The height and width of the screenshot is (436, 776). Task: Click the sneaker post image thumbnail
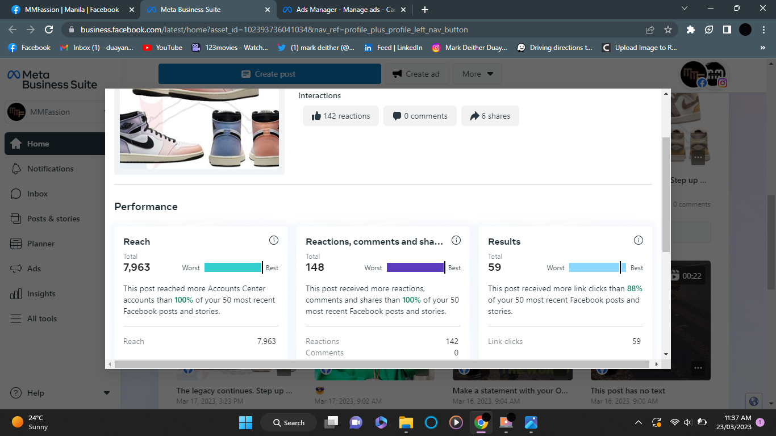tap(199, 129)
